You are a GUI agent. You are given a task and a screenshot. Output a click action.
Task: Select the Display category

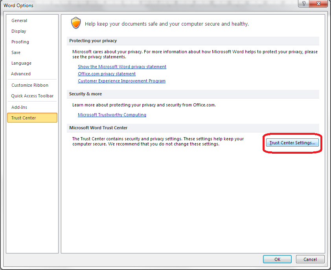click(19, 31)
